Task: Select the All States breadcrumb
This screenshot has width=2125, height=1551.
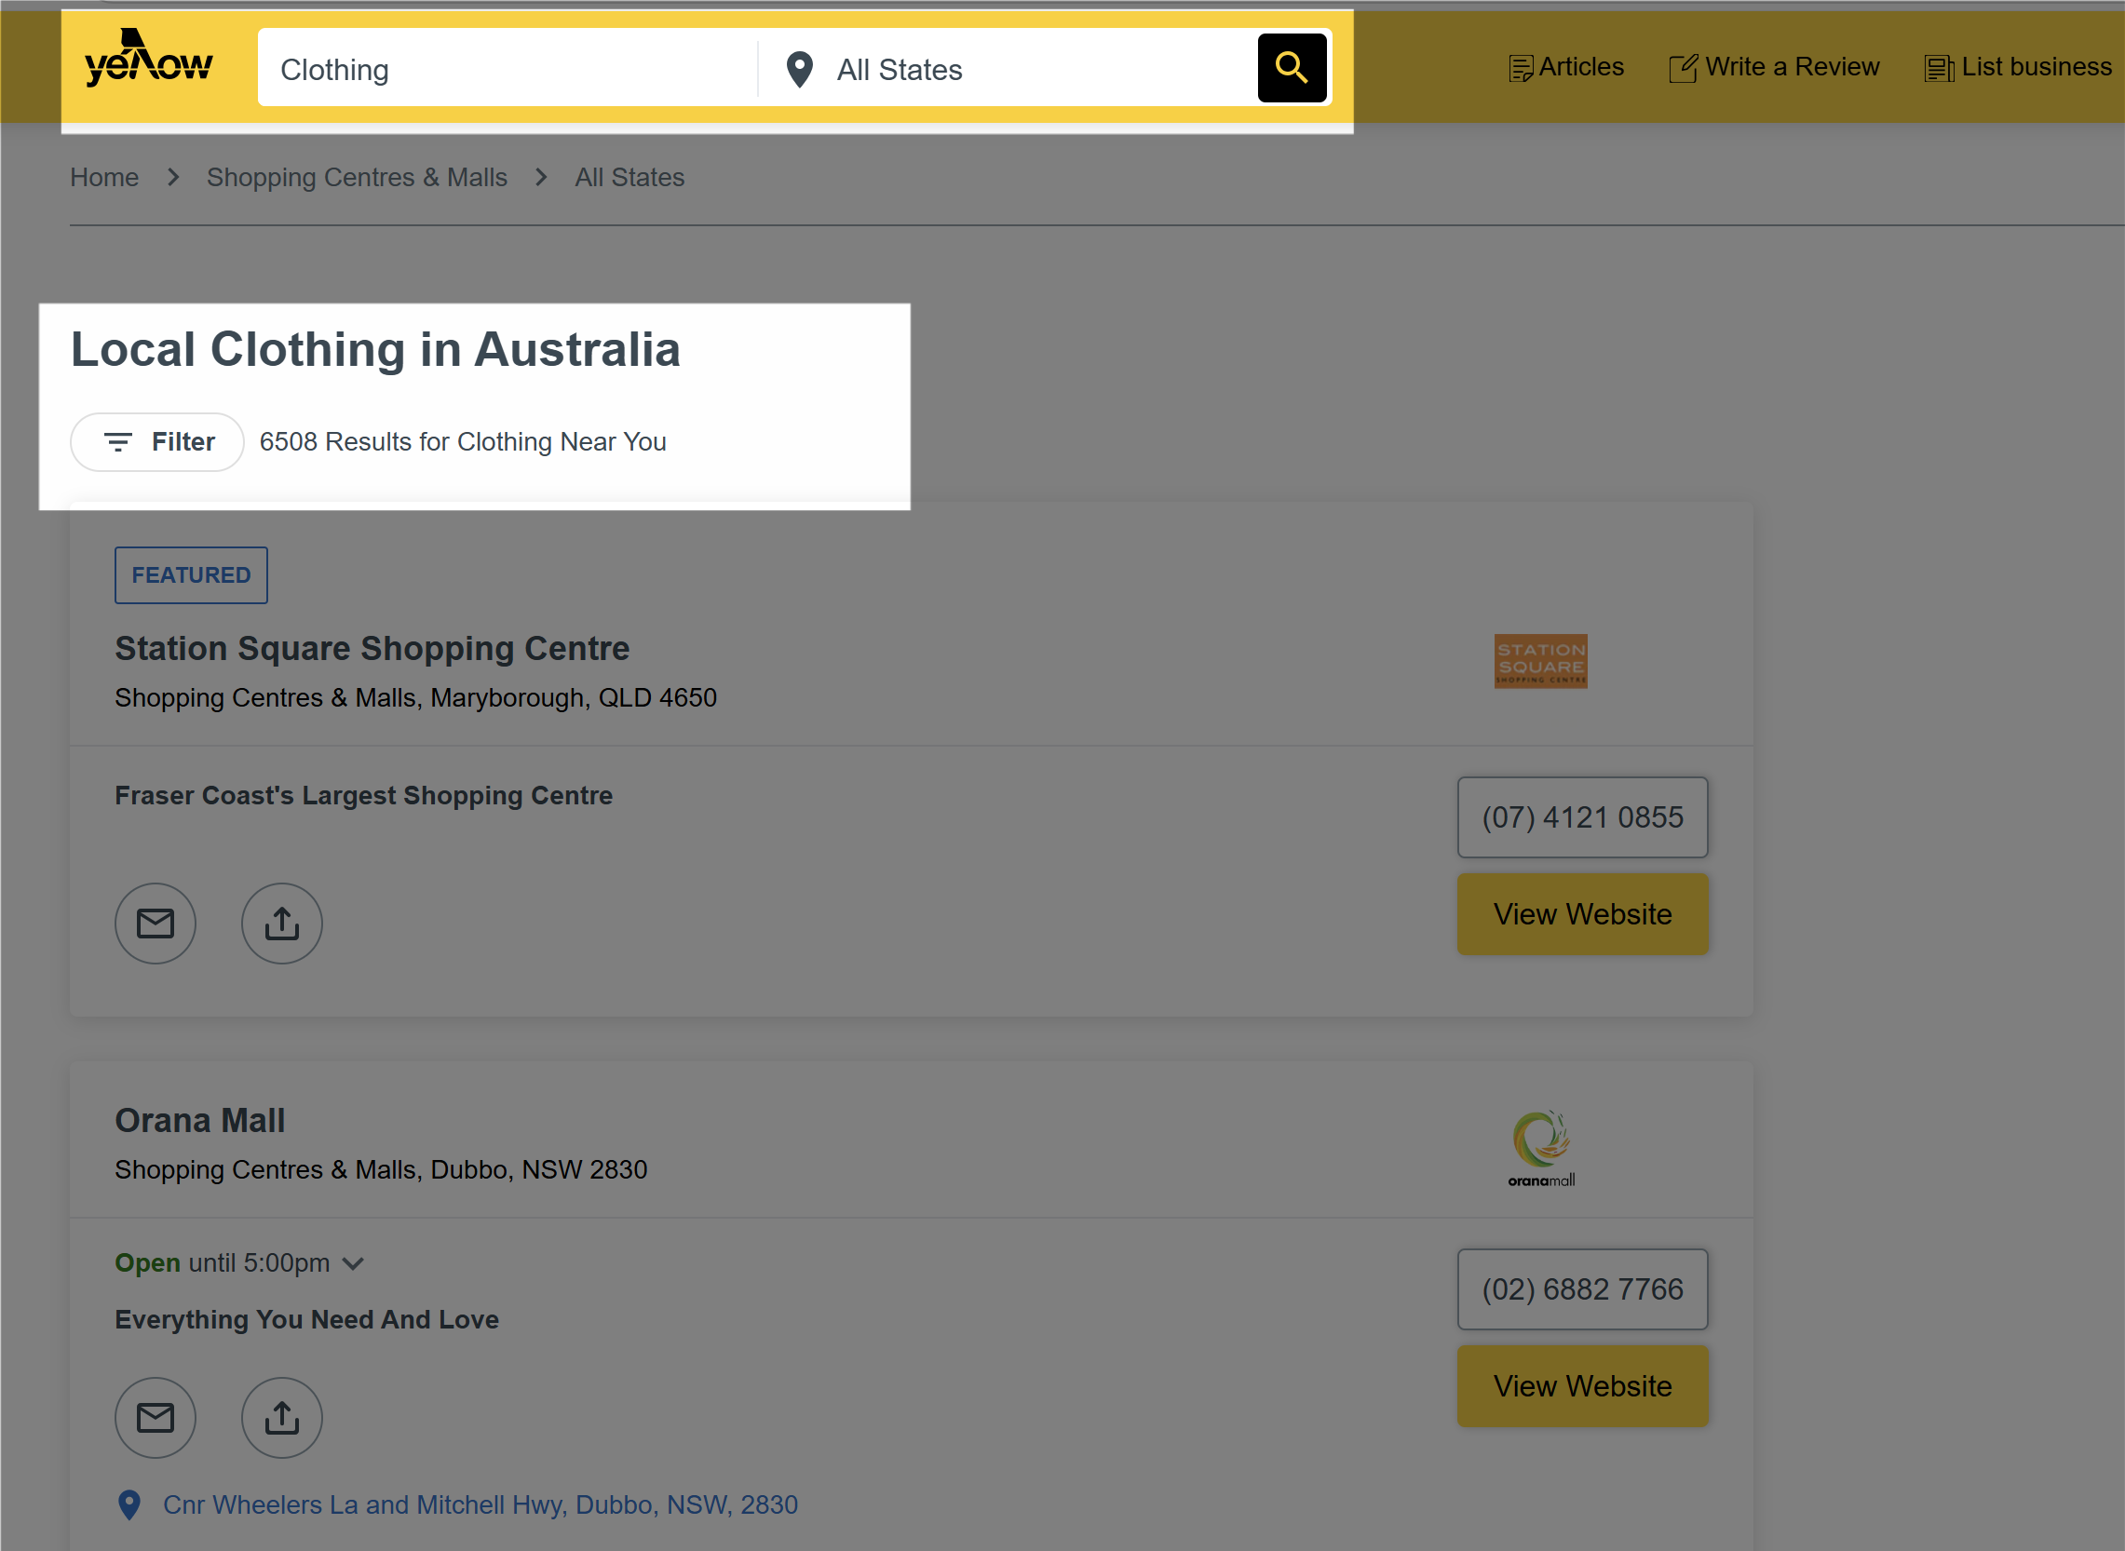Action: pos(629,177)
